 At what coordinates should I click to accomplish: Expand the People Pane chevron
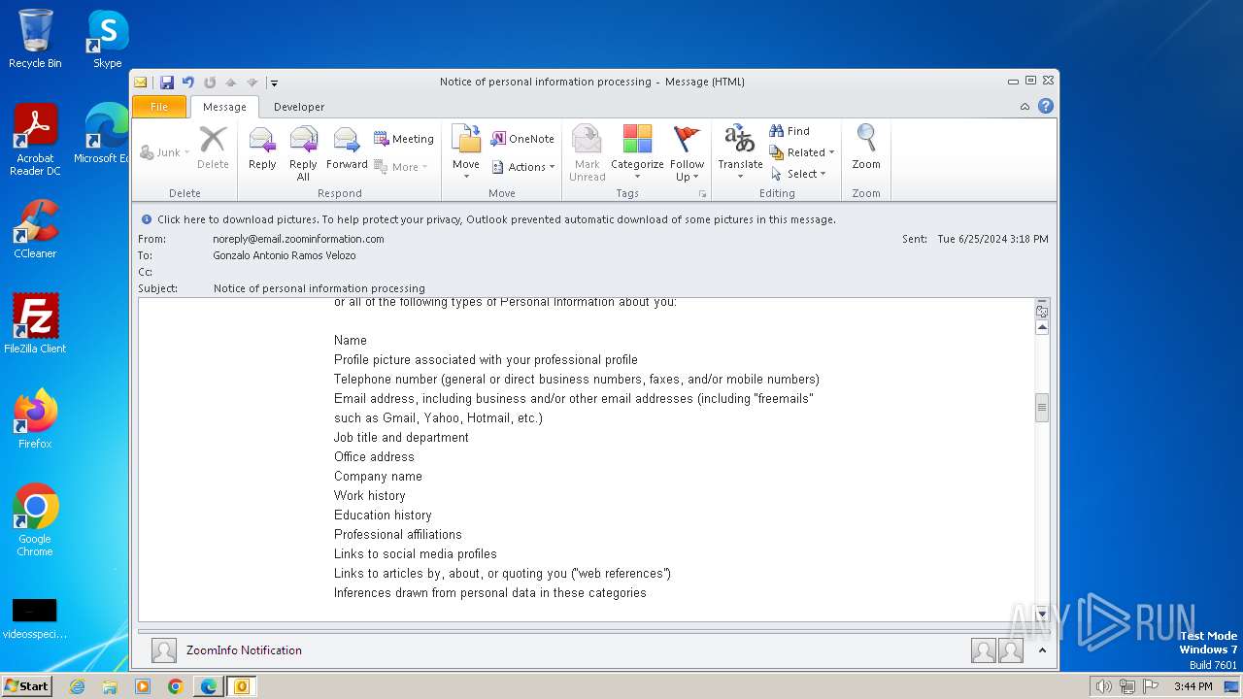(x=1042, y=650)
